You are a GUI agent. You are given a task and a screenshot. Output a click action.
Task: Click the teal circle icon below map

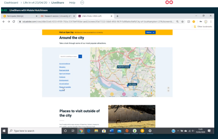(135, 94)
